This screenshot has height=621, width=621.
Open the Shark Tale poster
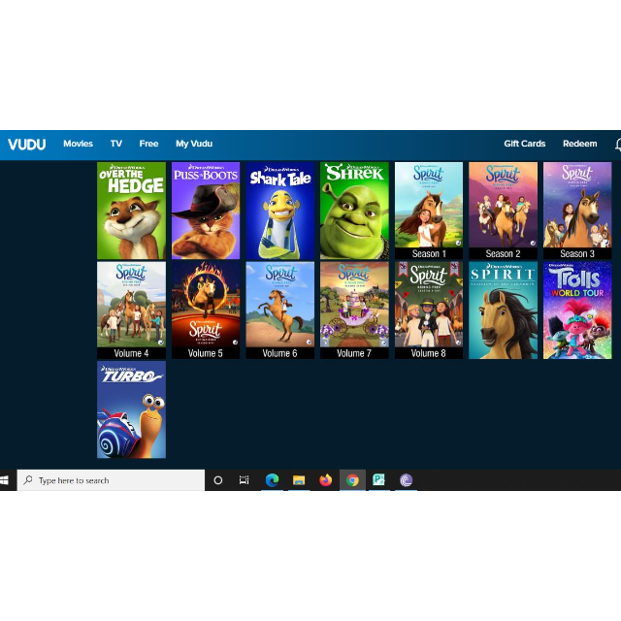click(280, 211)
